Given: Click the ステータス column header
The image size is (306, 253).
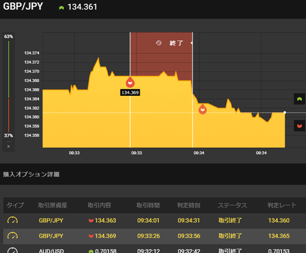Looking at the screenshot, I should (x=233, y=205).
